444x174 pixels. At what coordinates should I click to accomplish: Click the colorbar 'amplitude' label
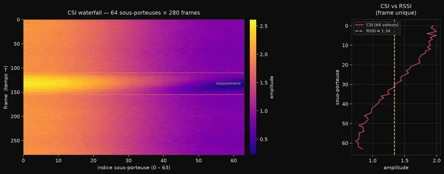[272, 87]
